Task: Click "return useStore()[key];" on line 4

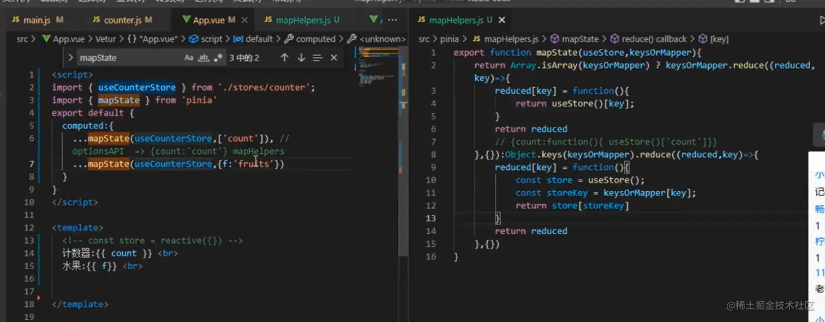Action: pyautogui.click(x=575, y=104)
